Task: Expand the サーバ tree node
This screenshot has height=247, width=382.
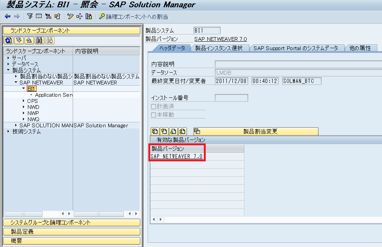Action: pos(8,58)
